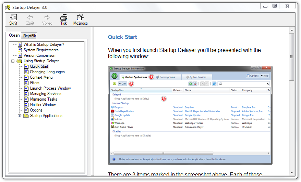301x182 pixels.
Task: Click closed-folder icon beside Startup Applications
Action: [26, 116]
